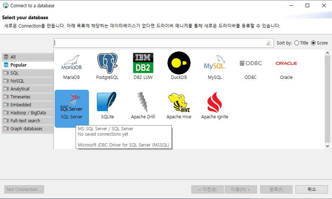Sort databases by Score
332x199 pixels.
click(x=319, y=43)
